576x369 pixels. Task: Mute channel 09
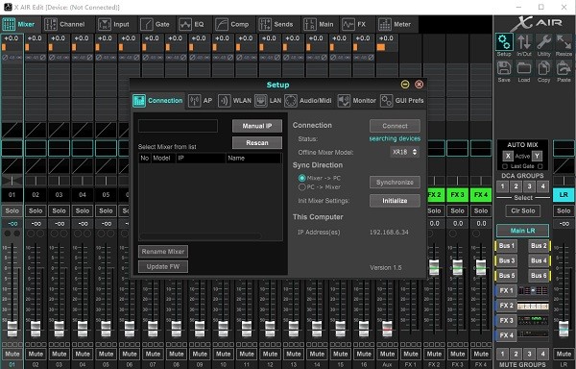pos(200,354)
